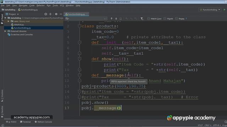Open Project panel gear settings
The image size is (227, 127).
coord(56,14)
